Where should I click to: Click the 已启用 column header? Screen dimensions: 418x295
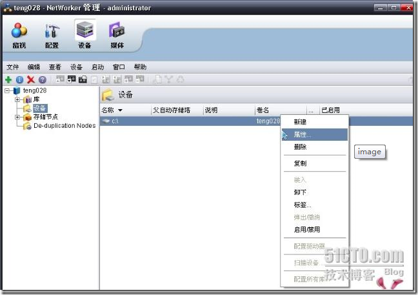(366, 110)
